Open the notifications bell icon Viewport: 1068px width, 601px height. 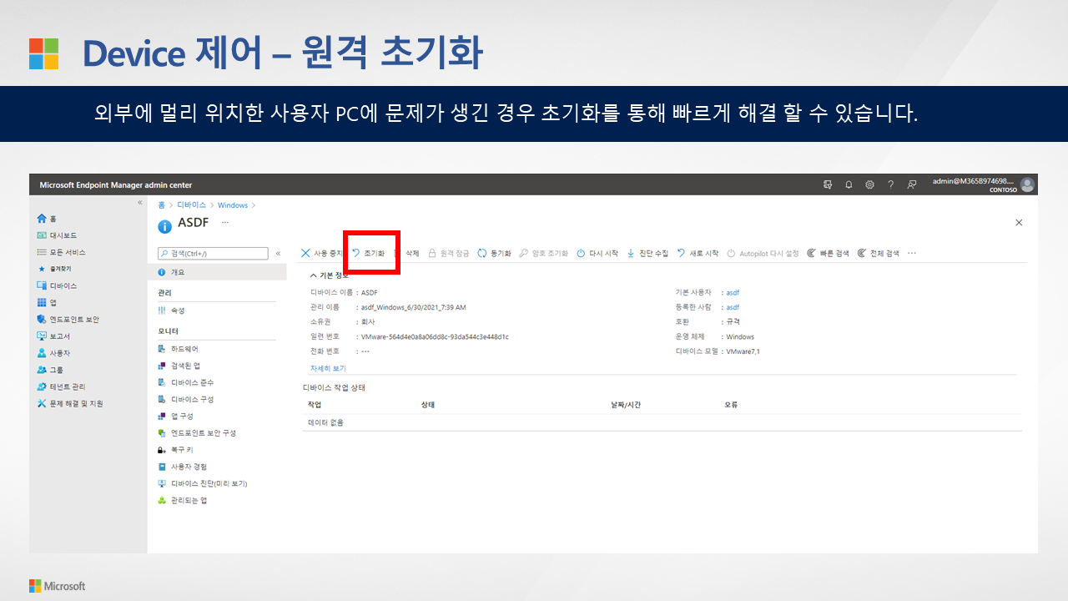tap(849, 184)
